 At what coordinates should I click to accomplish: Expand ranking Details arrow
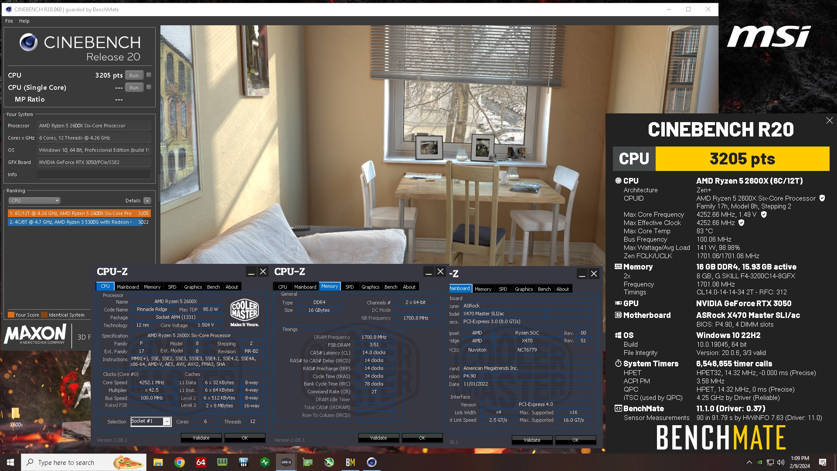click(x=147, y=201)
